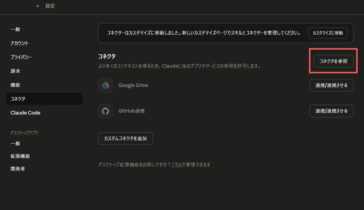Image resolution: width=364 pixels, height=210 pixels.
Task: Connect Google Drive with 連携/連携させる button
Action: tap(331, 85)
